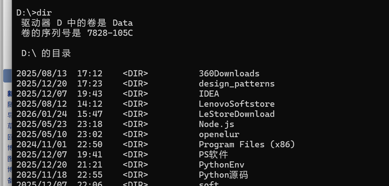389x186 pixels.
Task: Click the typed dir command text
Action: pyautogui.click(x=44, y=13)
